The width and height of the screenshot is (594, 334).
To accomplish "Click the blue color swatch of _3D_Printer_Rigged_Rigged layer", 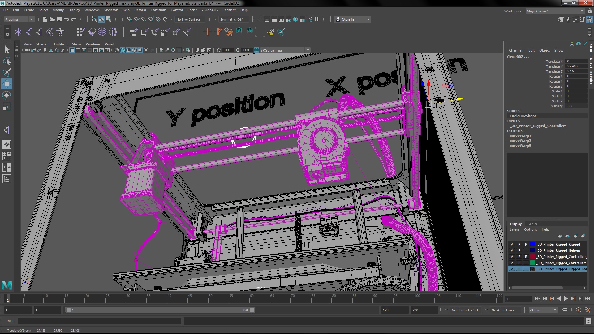I will [x=533, y=244].
